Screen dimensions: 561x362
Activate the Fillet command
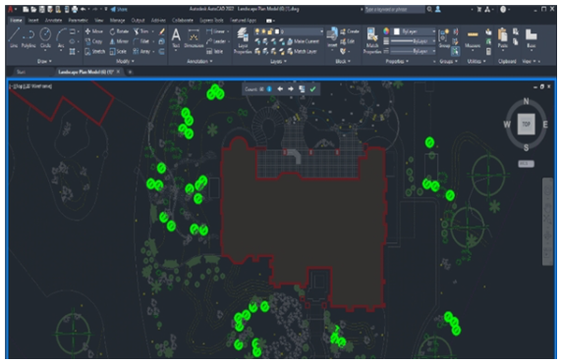[140, 41]
